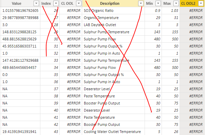The image size is (205, 135).
Task: Click the value 148.8331298828125
Action: tap(19, 32)
